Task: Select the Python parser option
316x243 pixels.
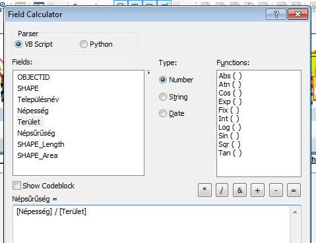Action: tap(96, 44)
